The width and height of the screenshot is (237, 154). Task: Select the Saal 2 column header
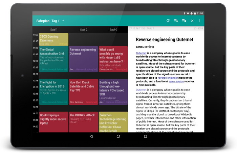(84, 30)
